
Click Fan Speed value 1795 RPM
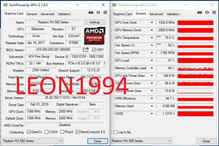[166, 53]
